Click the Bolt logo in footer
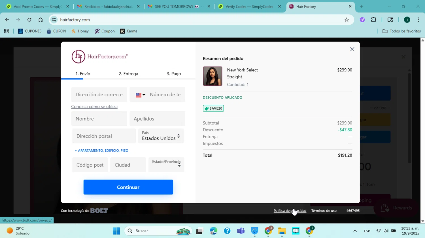Screen dimensions: 425x238 tap(99, 211)
